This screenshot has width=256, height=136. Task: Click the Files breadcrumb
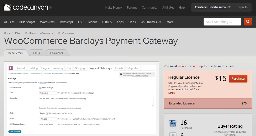[17, 33]
